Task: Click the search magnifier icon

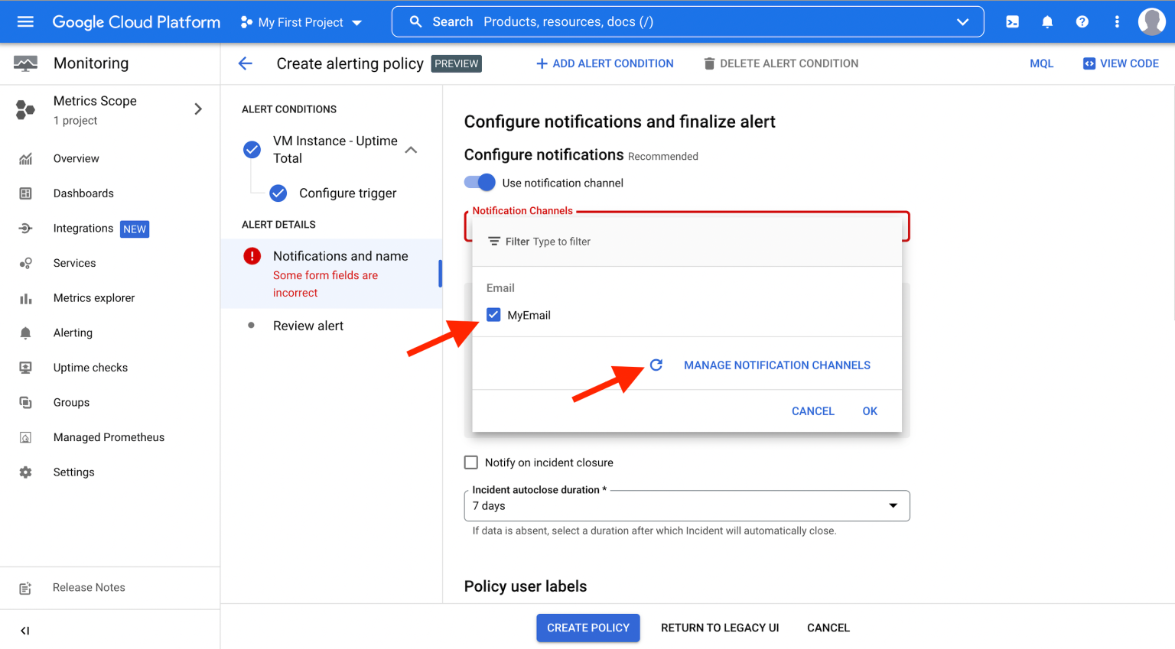Action: point(415,21)
